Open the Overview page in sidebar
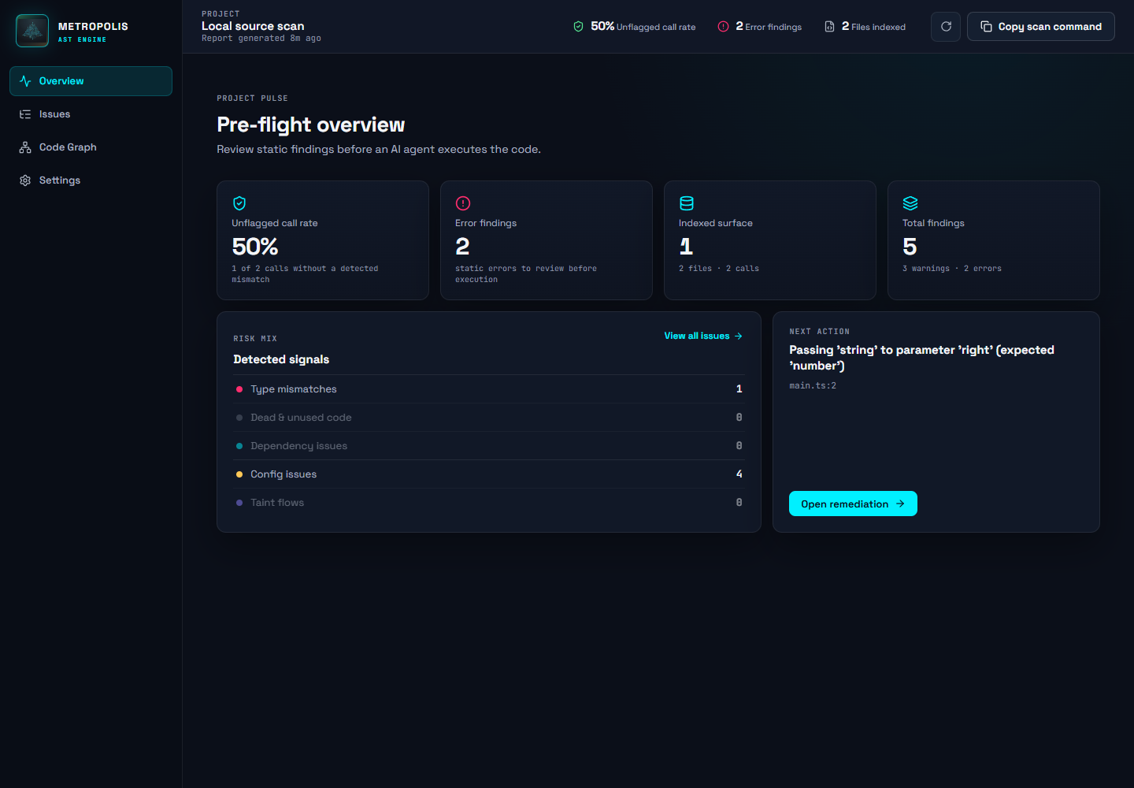The width and height of the screenshot is (1134, 788). click(x=91, y=81)
